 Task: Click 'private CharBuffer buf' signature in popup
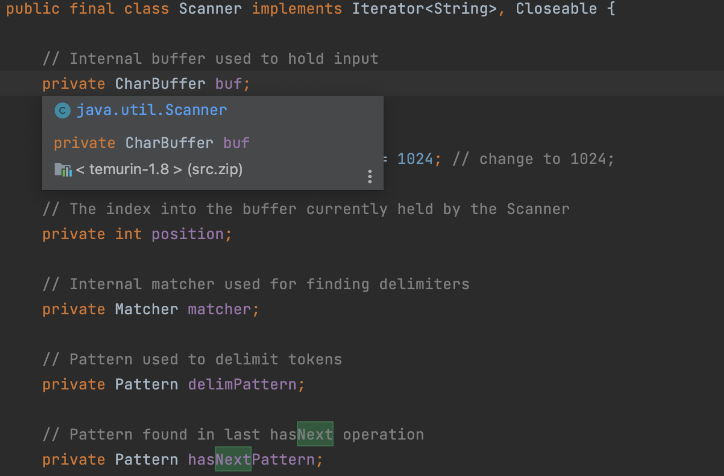click(x=152, y=143)
